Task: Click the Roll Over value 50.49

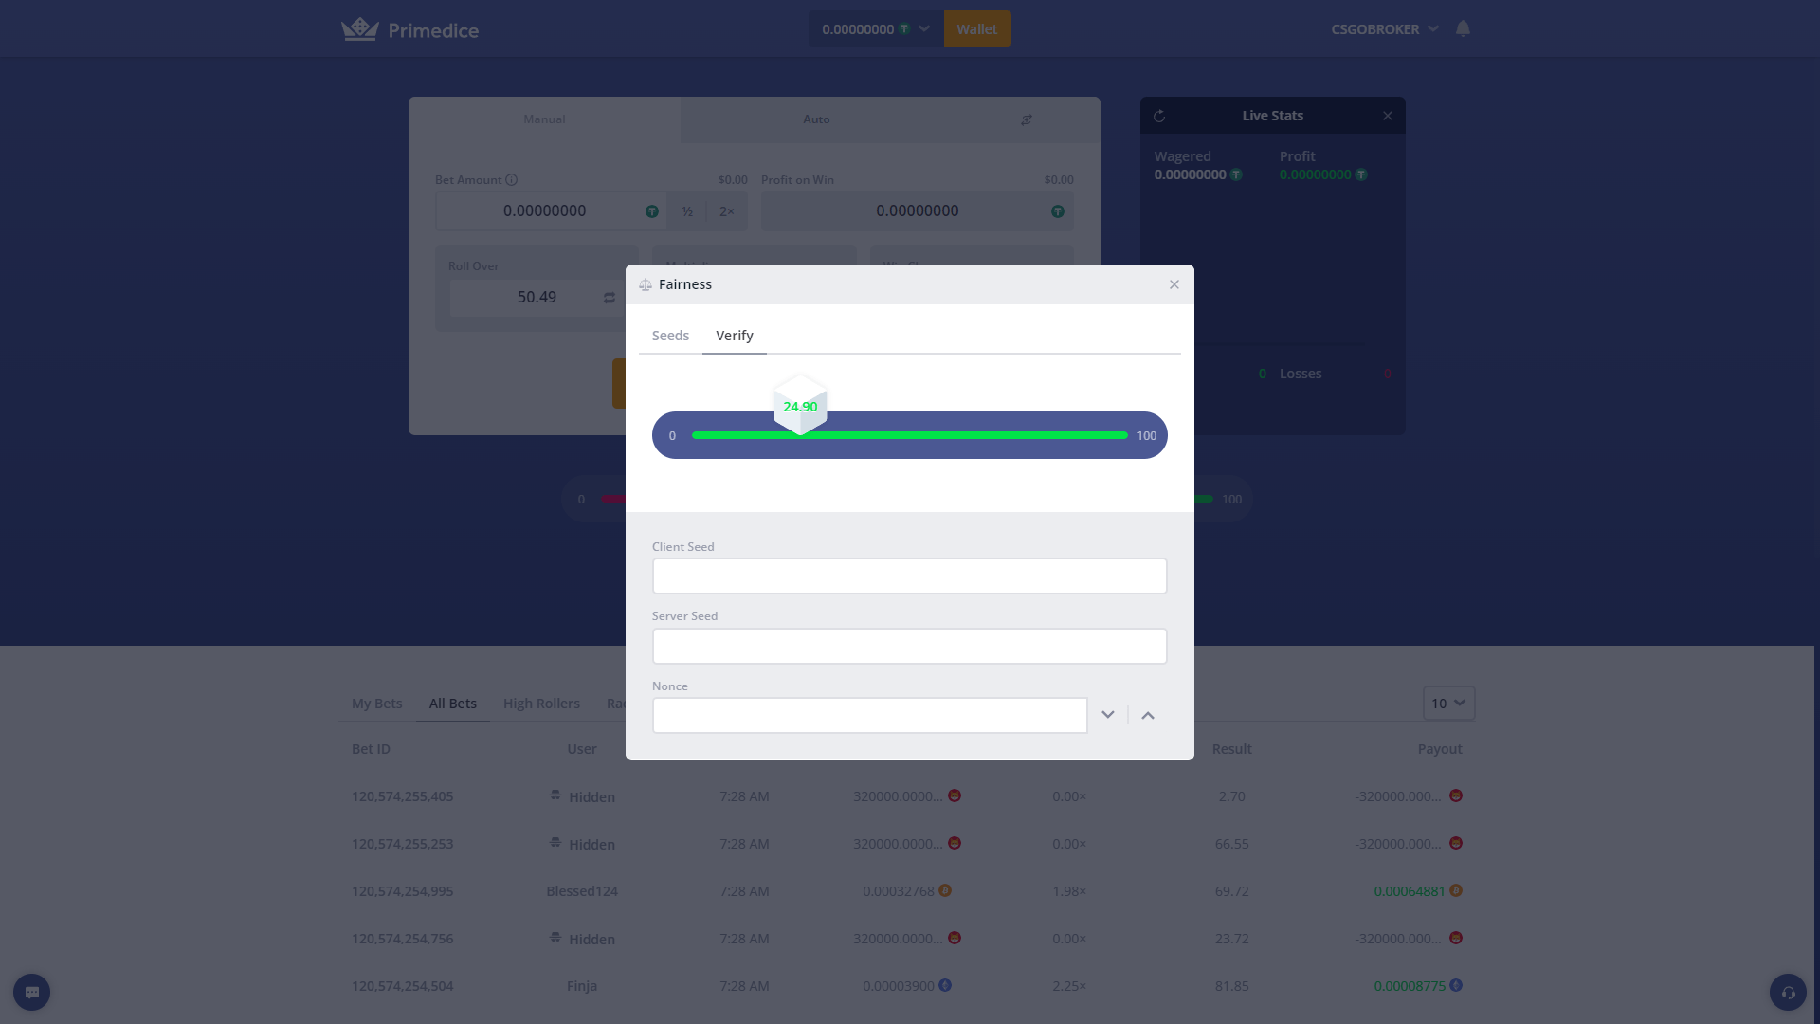Action: (537, 298)
